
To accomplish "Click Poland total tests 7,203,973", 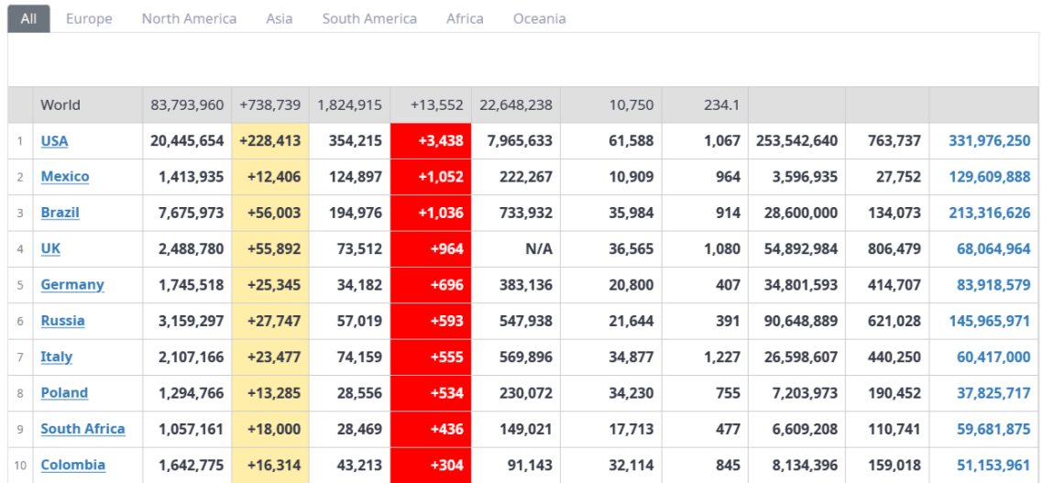I will click(805, 392).
